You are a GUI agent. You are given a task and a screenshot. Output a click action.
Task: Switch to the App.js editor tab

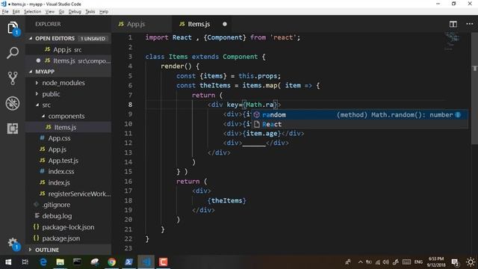pos(141,24)
